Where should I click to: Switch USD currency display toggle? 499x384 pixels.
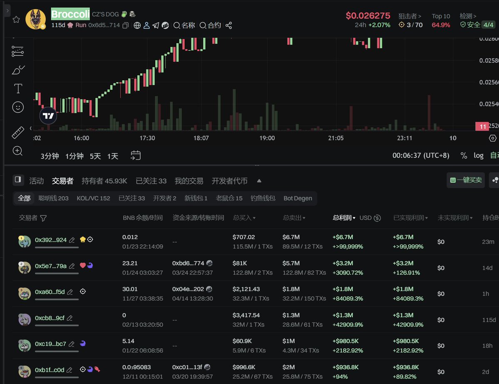(x=370, y=218)
